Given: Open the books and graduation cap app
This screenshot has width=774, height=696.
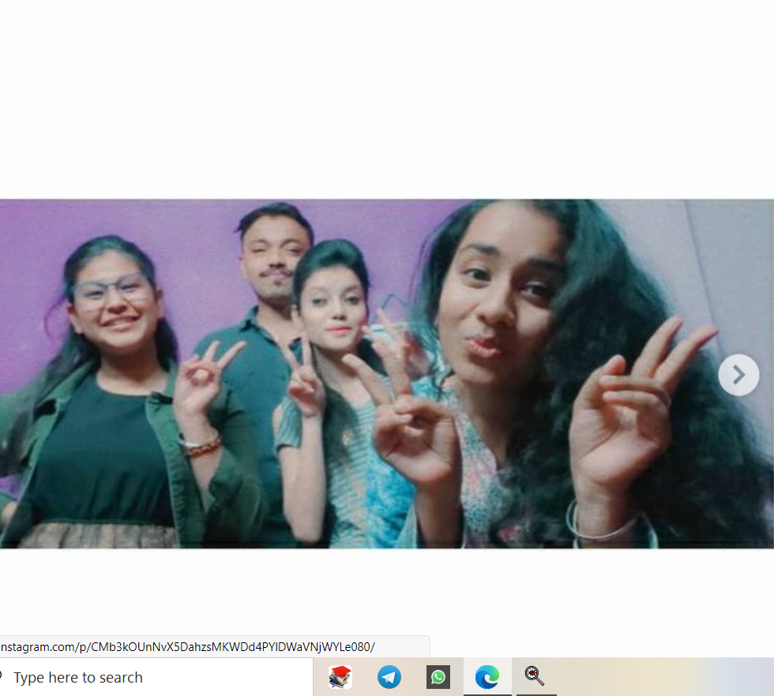Looking at the screenshot, I should tap(340, 677).
